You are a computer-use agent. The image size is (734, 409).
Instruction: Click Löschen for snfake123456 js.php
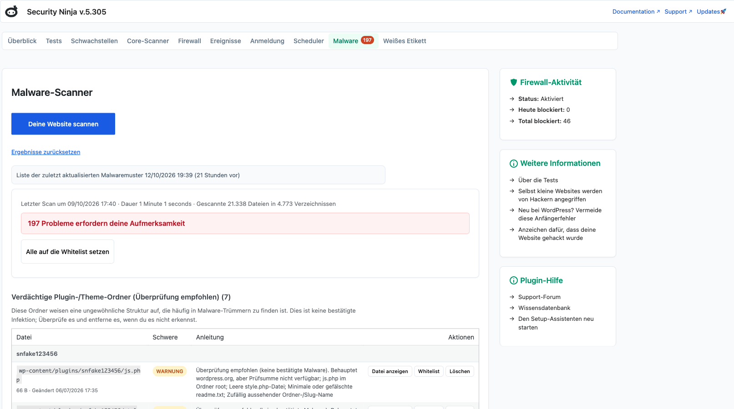click(460, 371)
